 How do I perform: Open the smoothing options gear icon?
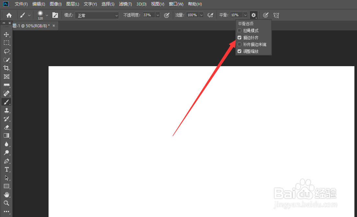pos(253,15)
